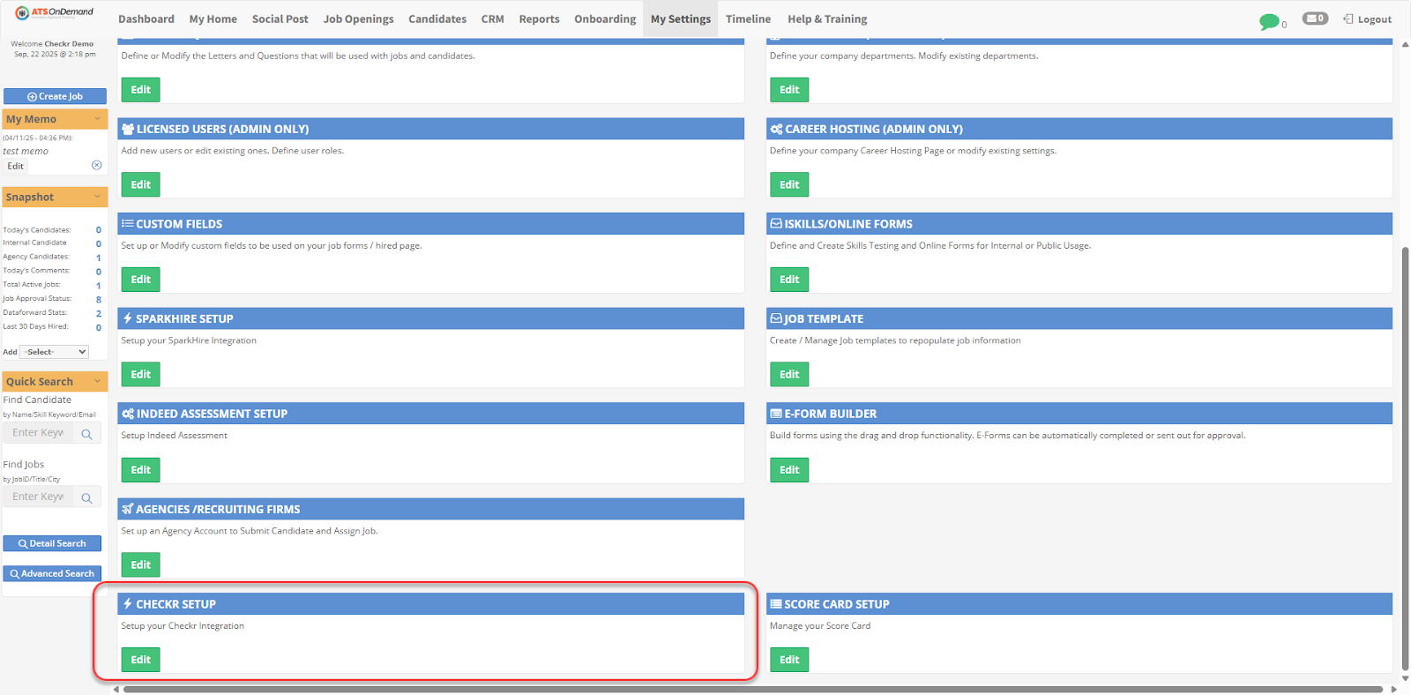Click Edit under Career Hosting
1411x695 pixels.
[x=789, y=184]
